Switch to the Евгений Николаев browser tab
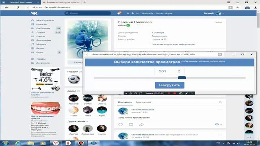 click(21, 2)
